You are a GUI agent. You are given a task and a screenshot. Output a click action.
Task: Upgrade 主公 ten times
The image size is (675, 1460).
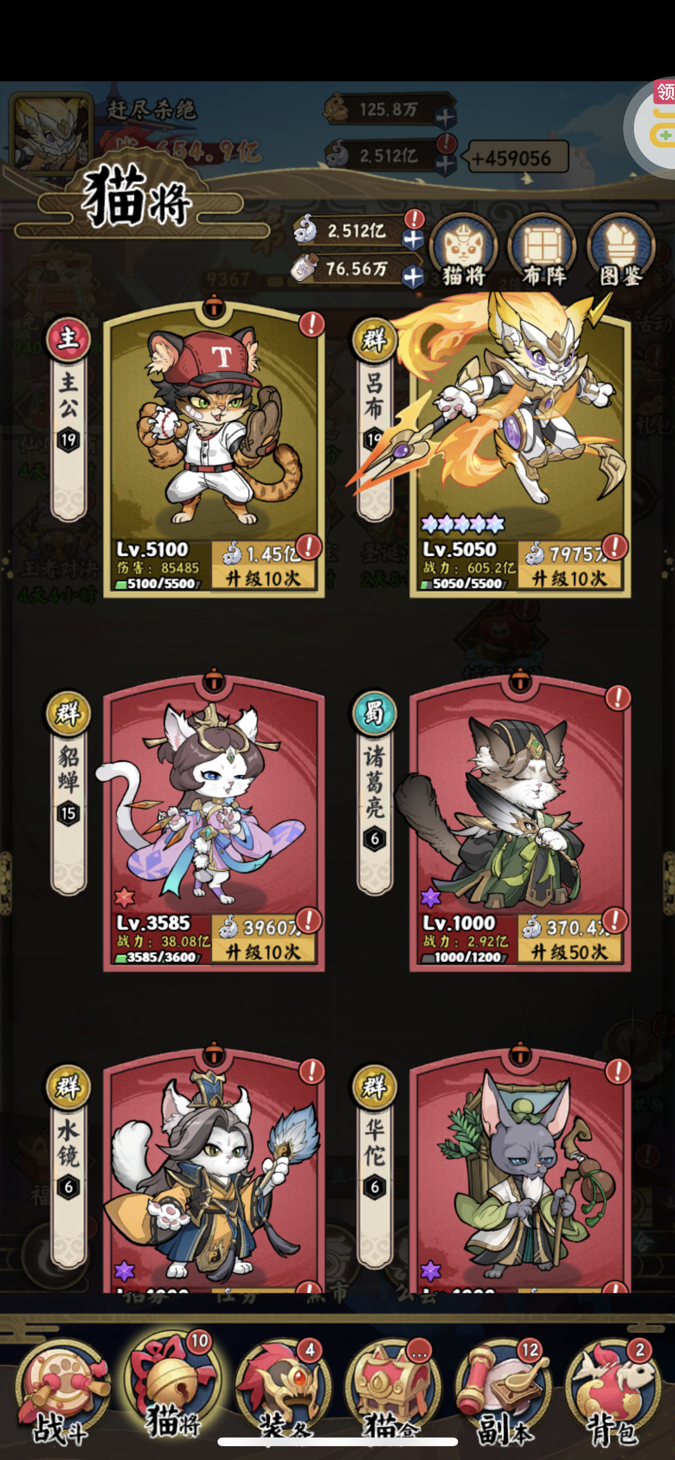tap(263, 566)
